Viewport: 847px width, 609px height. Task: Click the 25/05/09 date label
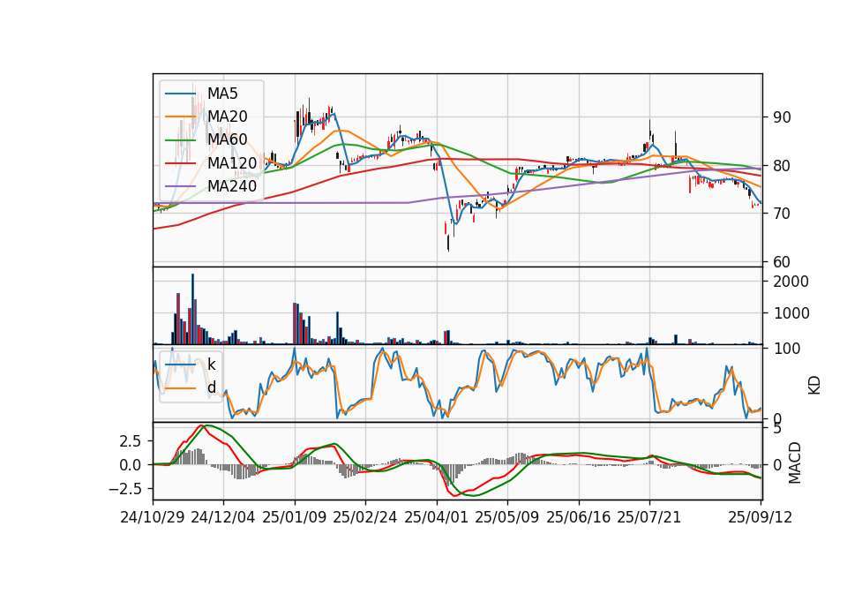click(507, 517)
